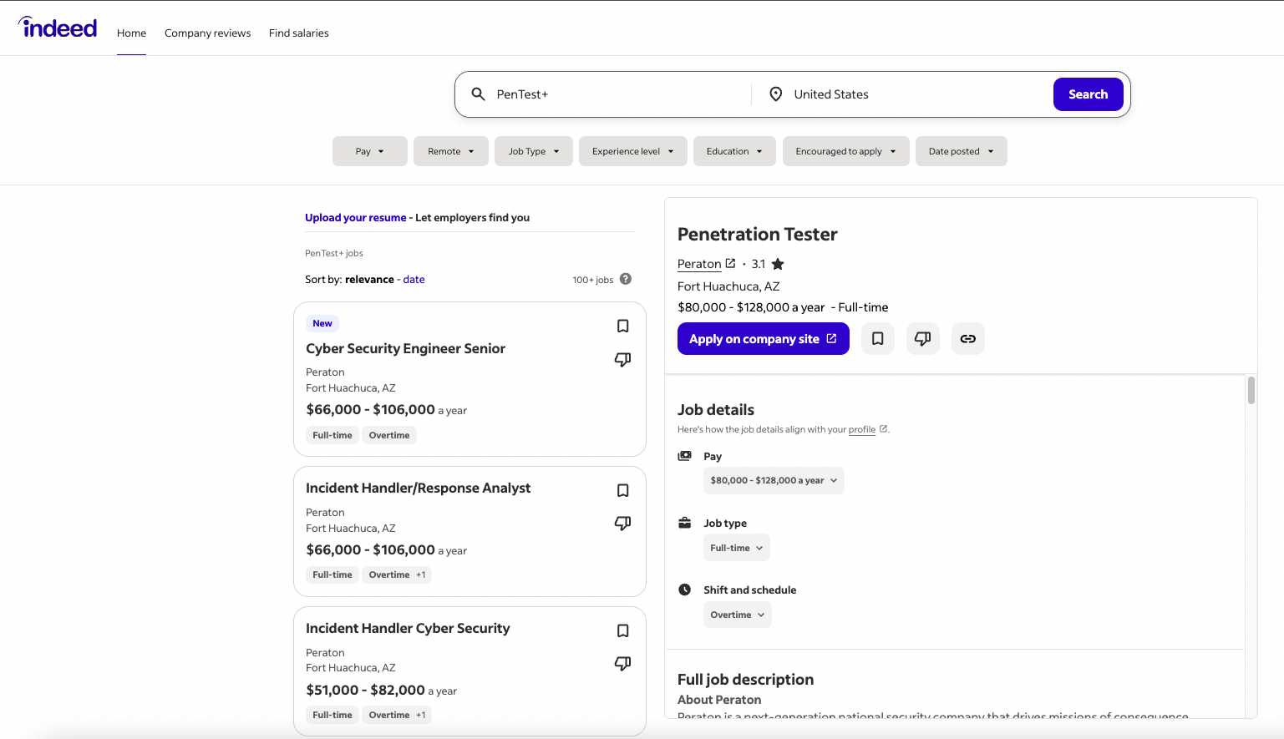Bookmark the Incident Handler/Response Analyst job

click(622, 490)
